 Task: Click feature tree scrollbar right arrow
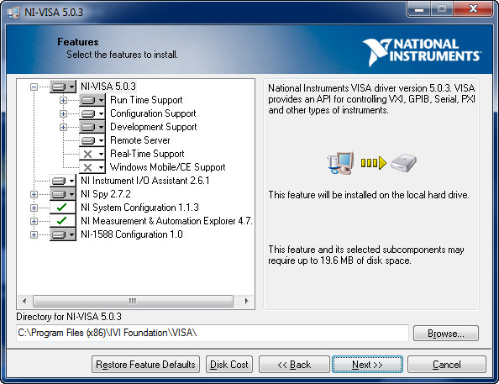[246, 301]
